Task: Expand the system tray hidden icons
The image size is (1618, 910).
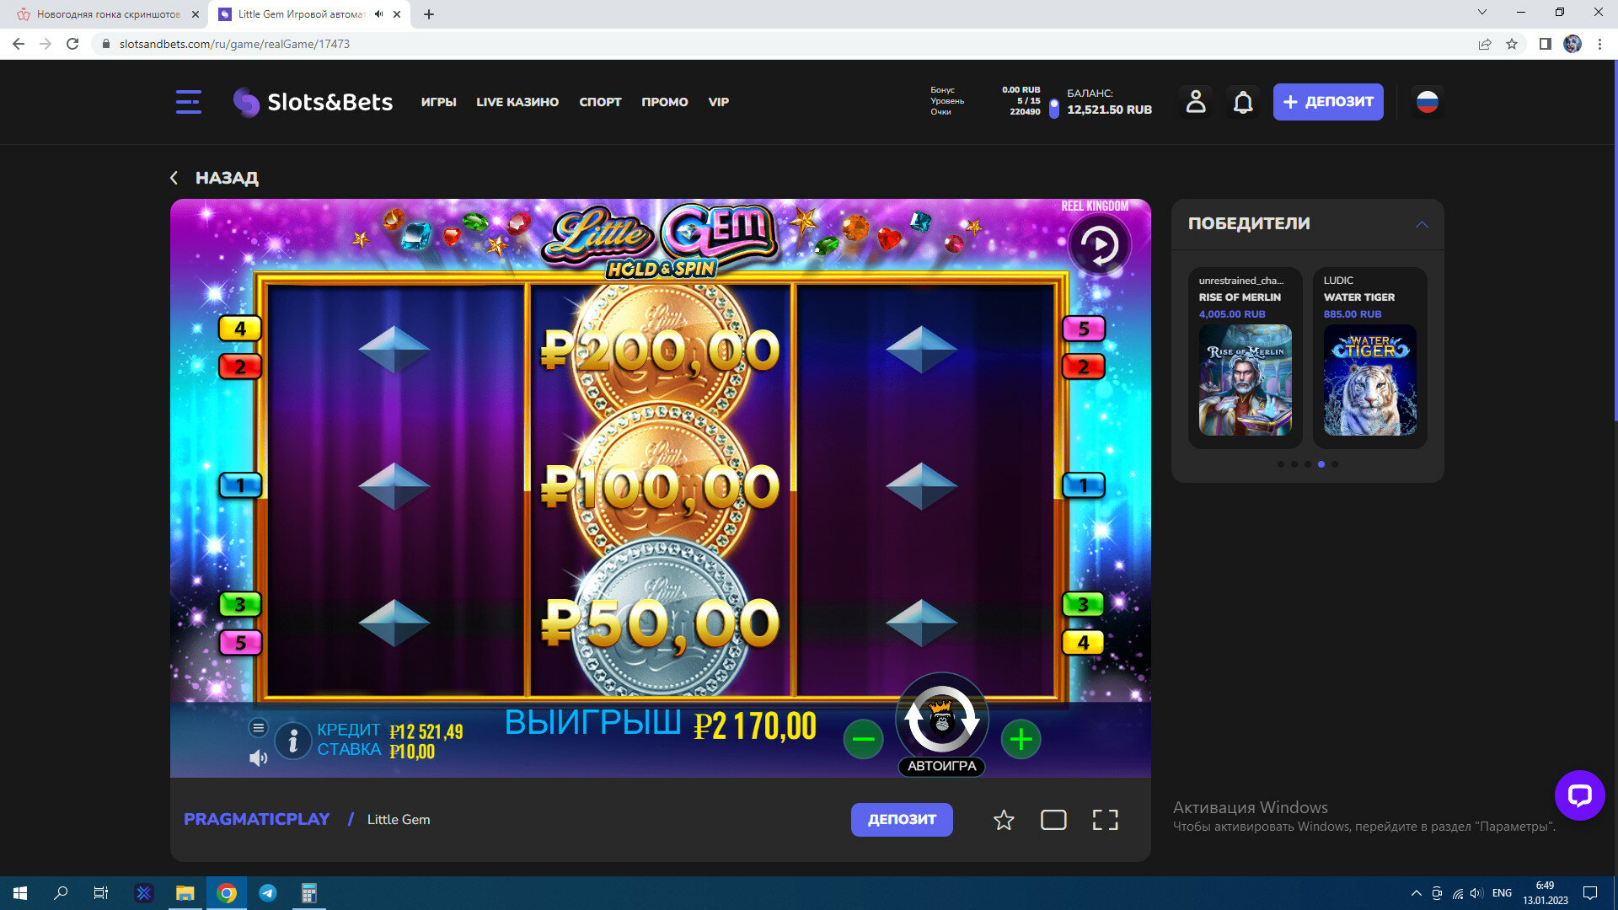Action: 1416,893
